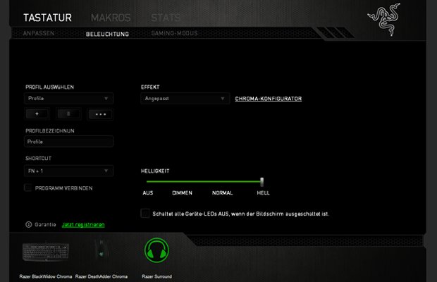Switch to the MAKROS tab

pyautogui.click(x=111, y=18)
